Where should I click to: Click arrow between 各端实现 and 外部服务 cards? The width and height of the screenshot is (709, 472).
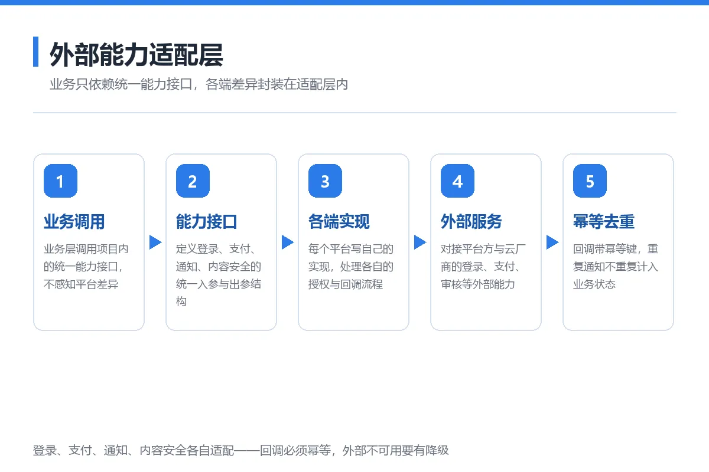[x=420, y=242]
